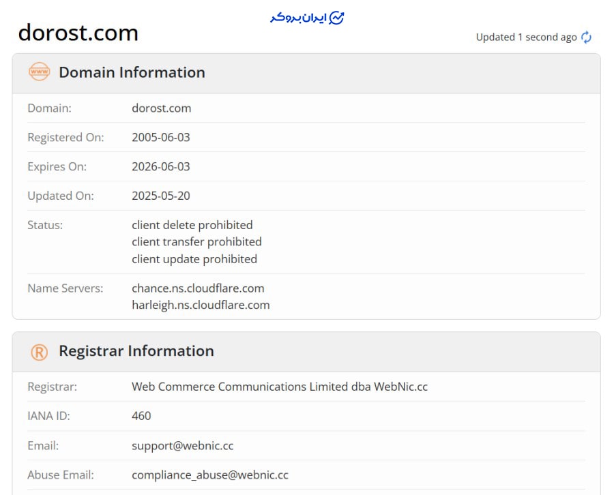Screen dimensions: 614x495
Task: Click the IANA ID value 460
Action: [141, 416]
